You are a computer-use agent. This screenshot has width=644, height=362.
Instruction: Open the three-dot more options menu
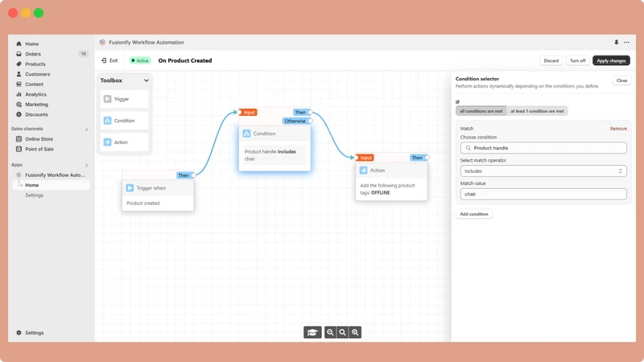point(626,43)
